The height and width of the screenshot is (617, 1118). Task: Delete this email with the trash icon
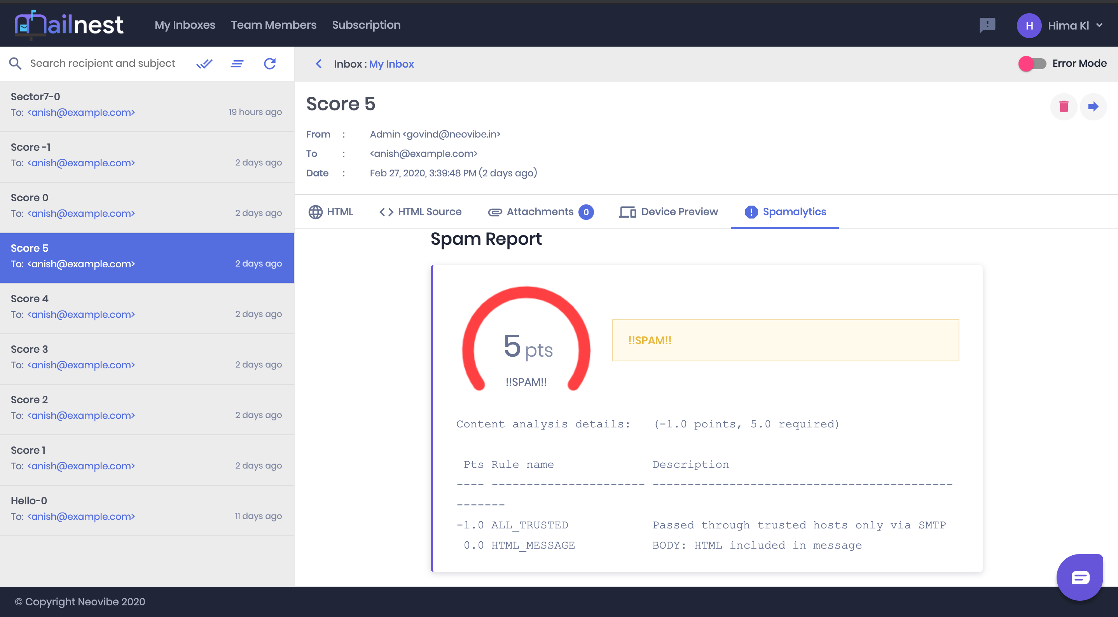point(1063,106)
